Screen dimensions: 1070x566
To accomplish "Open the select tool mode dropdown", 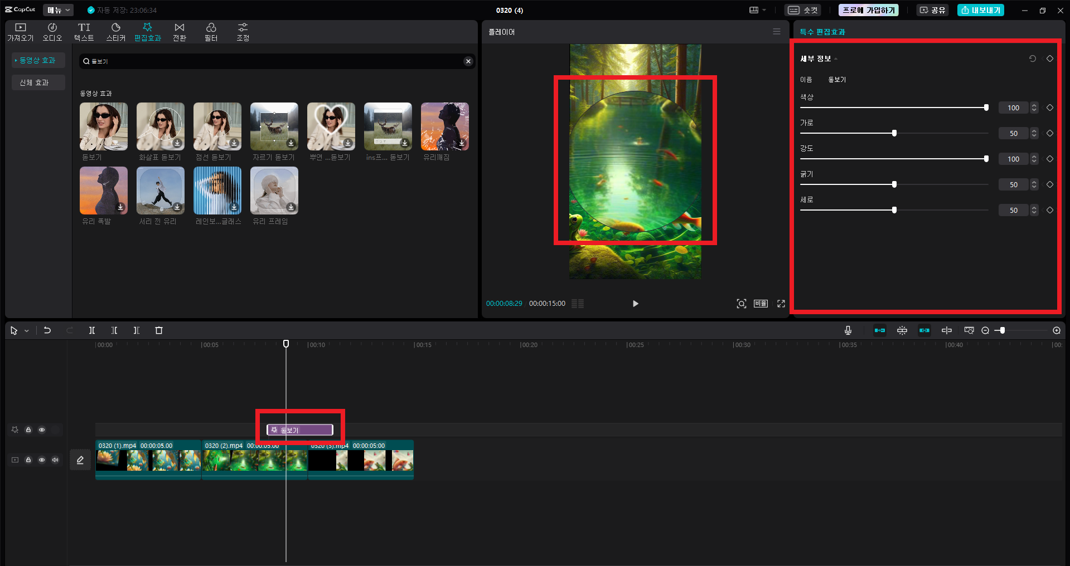I will tap(27, 331).
